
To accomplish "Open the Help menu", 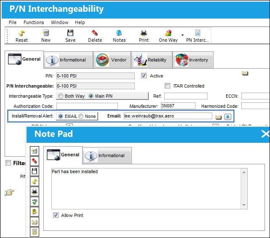I will [x=80, y=22].
